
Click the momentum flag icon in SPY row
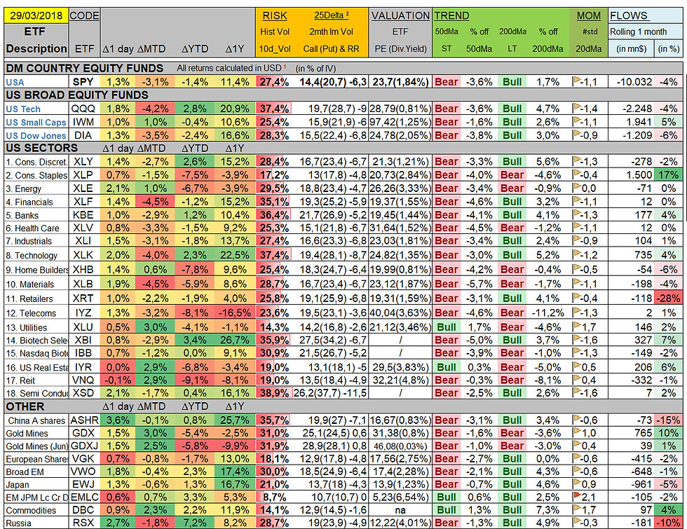click(x=577, y=81)
